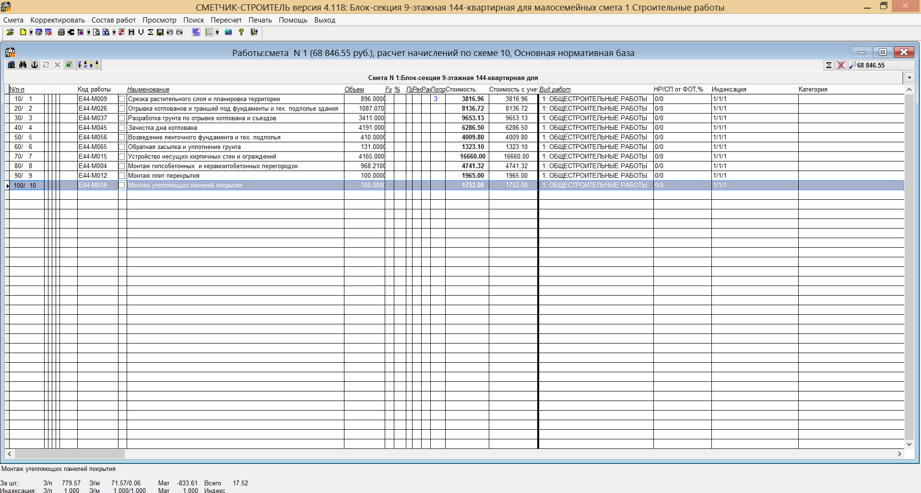Open the Смета menu
This screenshot has width=921, height=493.
[13, 20]
